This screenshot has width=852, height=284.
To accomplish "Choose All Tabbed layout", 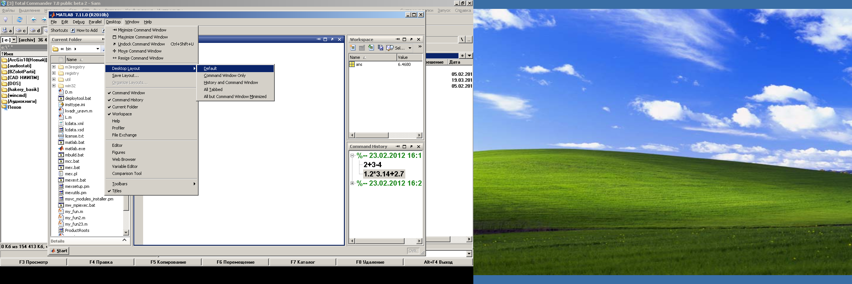I will (236, 89).
